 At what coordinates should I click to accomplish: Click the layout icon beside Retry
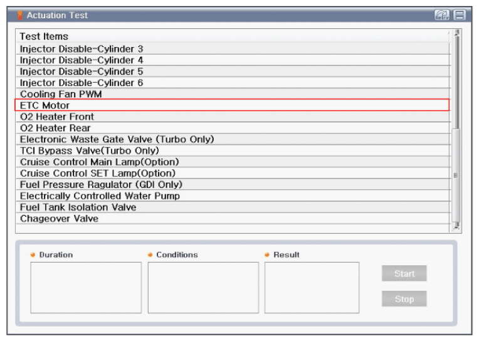459,15
